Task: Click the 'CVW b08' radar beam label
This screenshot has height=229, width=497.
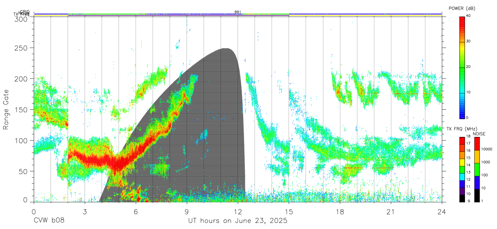Action: (49, 221)
